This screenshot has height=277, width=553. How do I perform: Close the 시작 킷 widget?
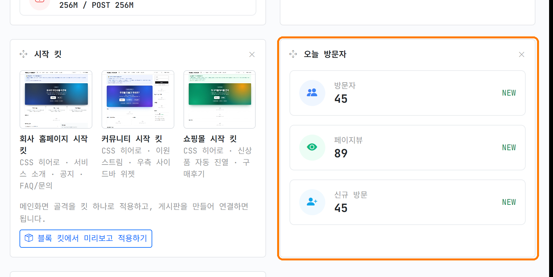(252, 54)
